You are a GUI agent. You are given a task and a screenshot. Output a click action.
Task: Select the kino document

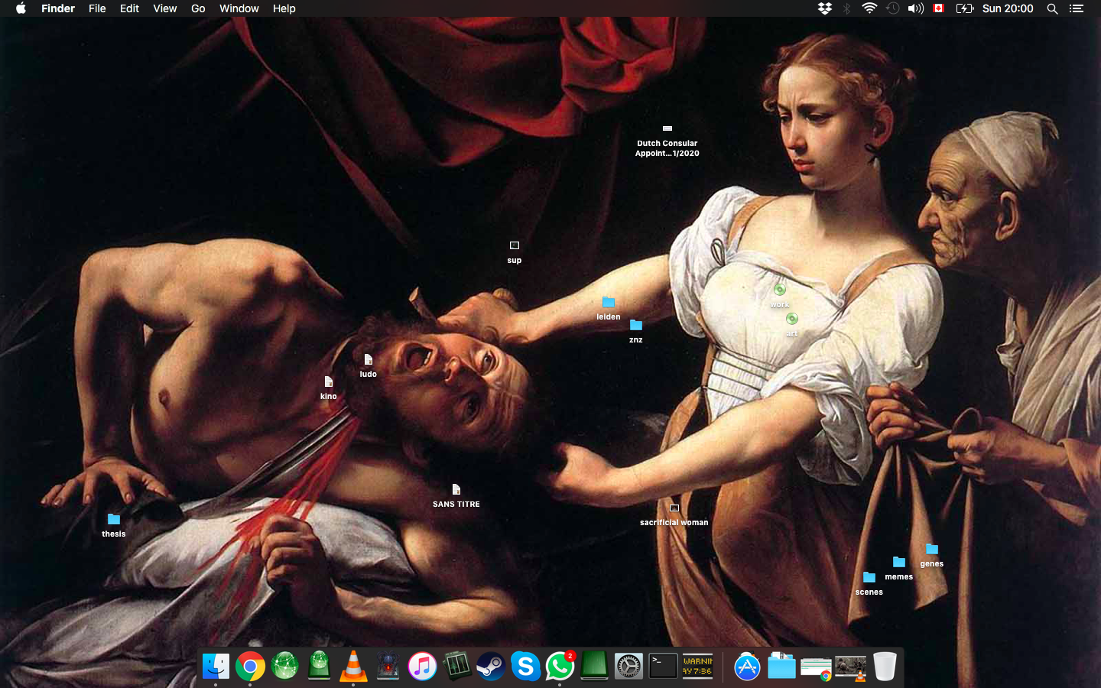pyautogui.click(x=328, y=388)
